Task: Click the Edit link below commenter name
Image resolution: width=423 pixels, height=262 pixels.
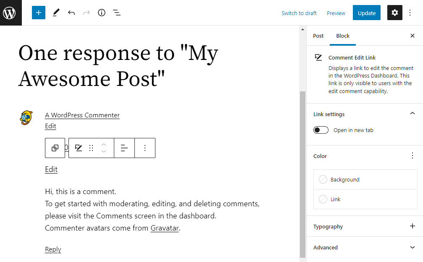Action: coord(50,126)
